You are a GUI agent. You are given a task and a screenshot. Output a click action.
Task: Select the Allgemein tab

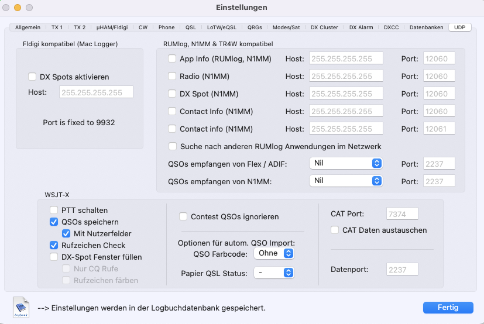(x=28, y=27)
